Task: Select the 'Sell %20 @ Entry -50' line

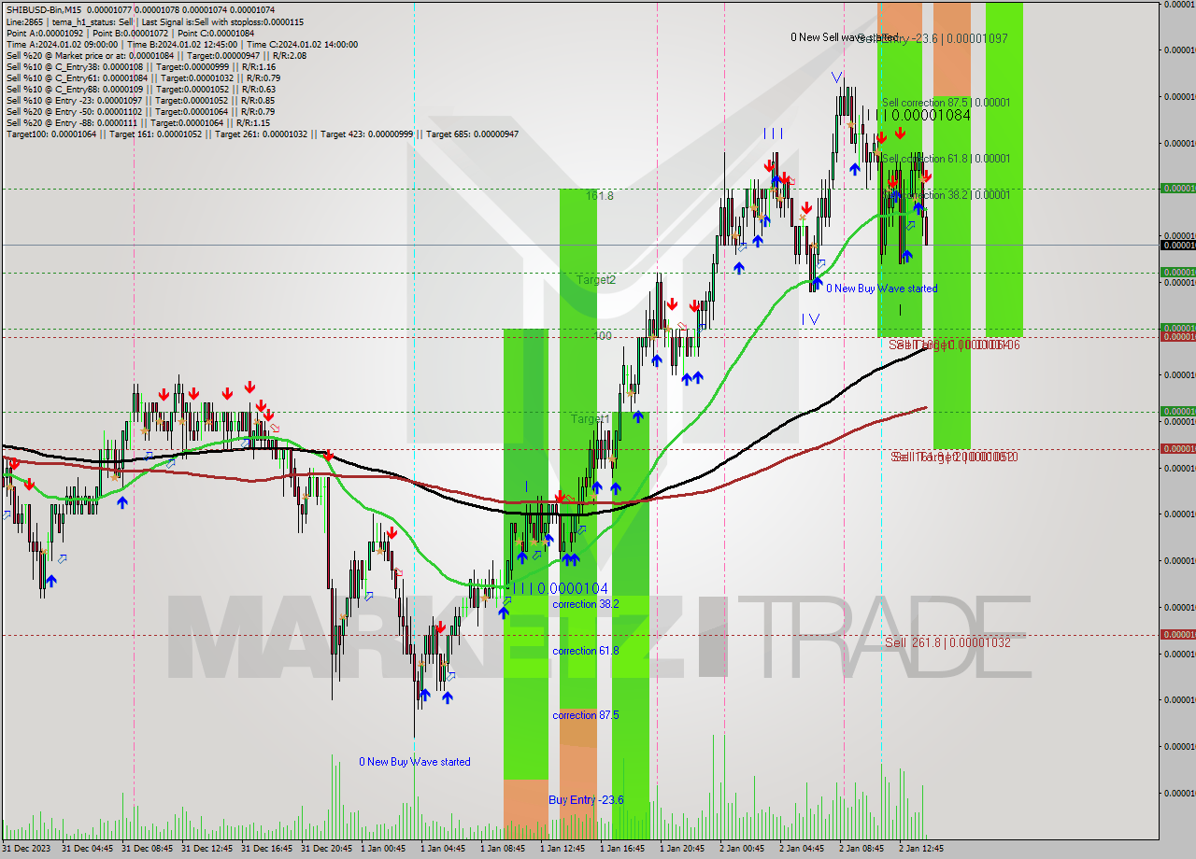Action: coord(140,111)
